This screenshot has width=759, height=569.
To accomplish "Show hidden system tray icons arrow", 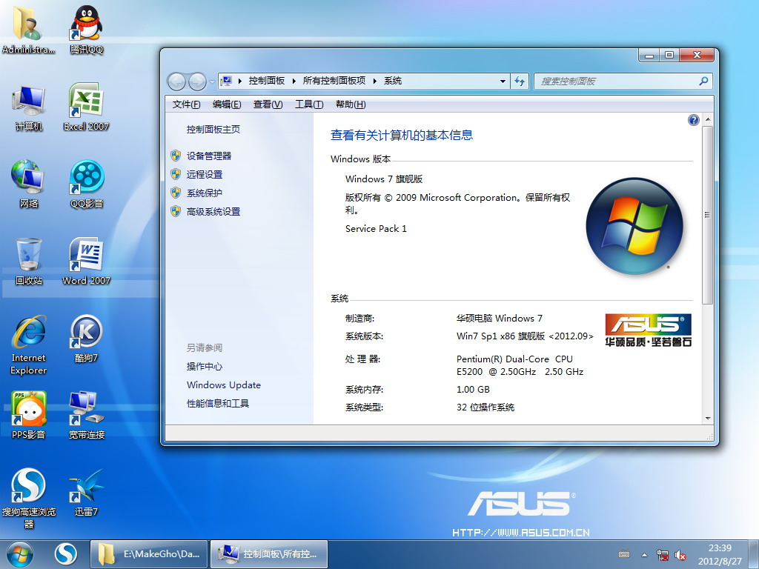I will (644, 554).
